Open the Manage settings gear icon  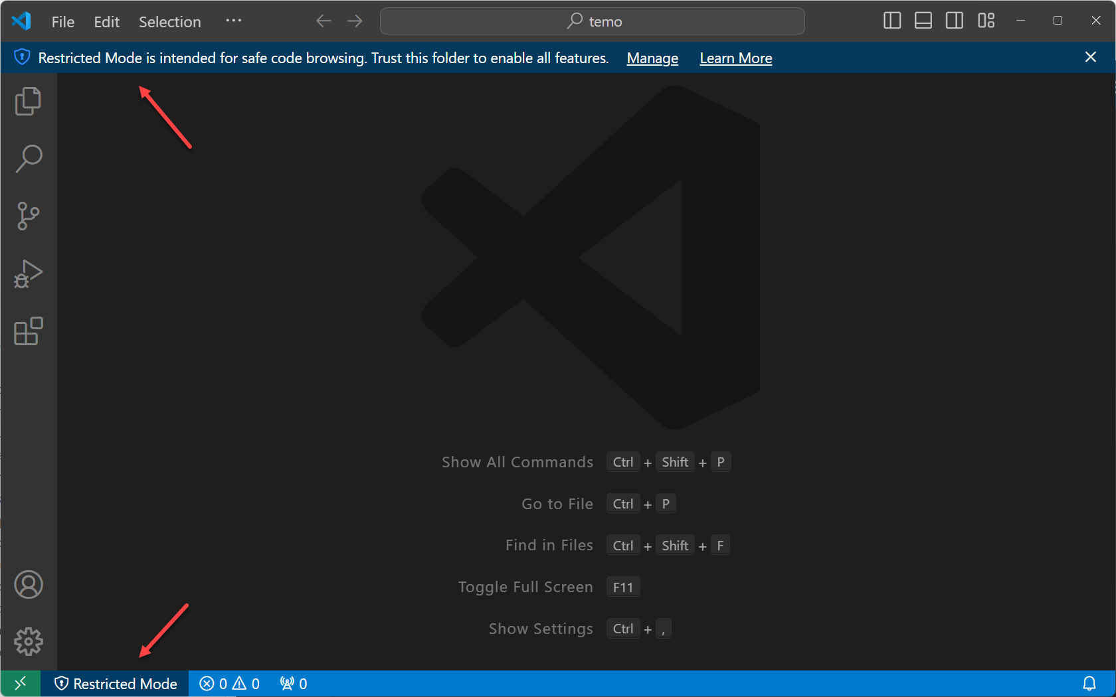pos(28,641)
